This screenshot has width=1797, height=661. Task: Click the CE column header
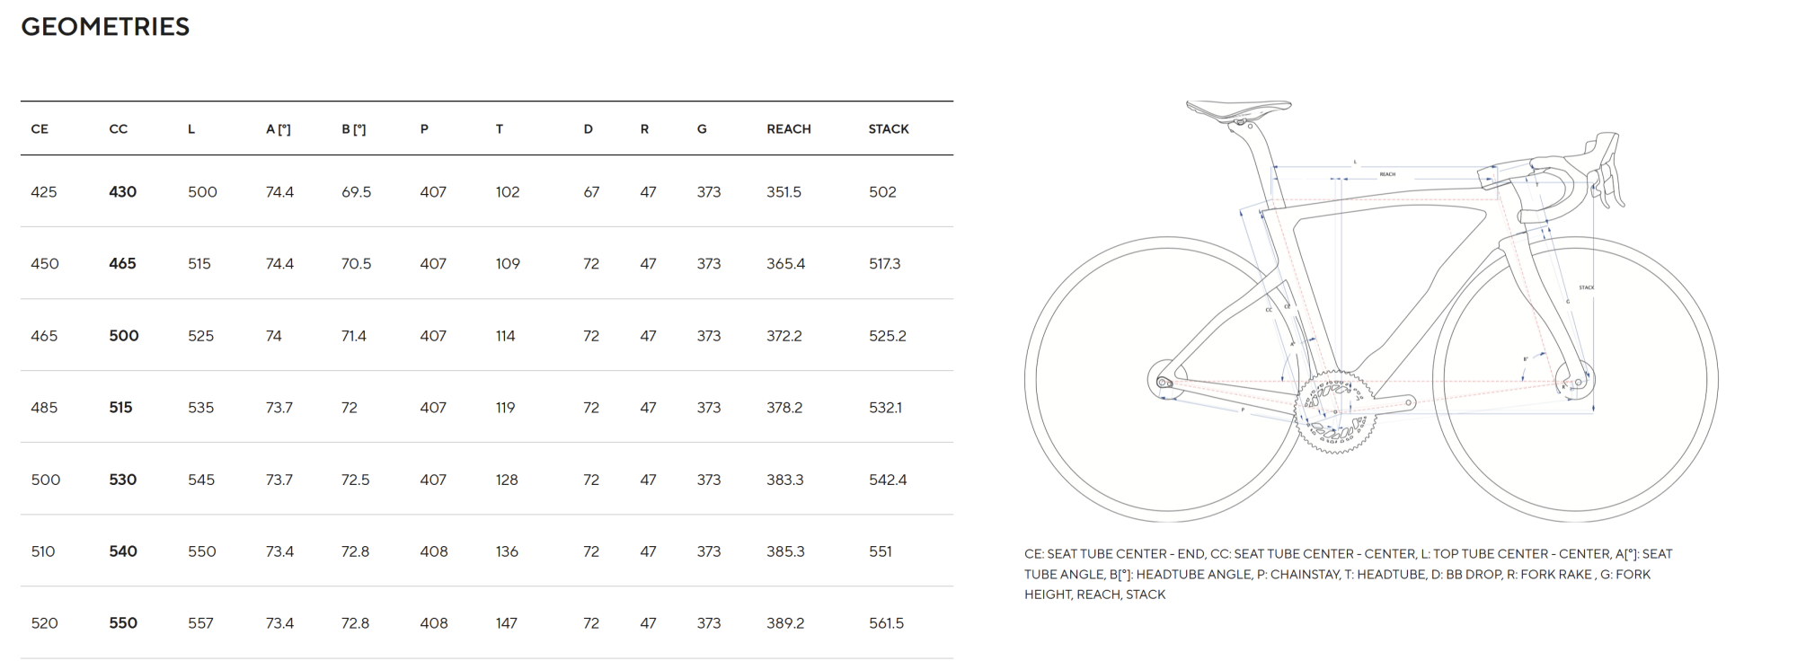tap(40, 129)
